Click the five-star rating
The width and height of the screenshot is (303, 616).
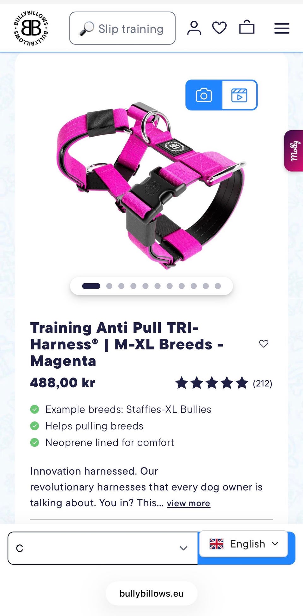tap(212, 383)
